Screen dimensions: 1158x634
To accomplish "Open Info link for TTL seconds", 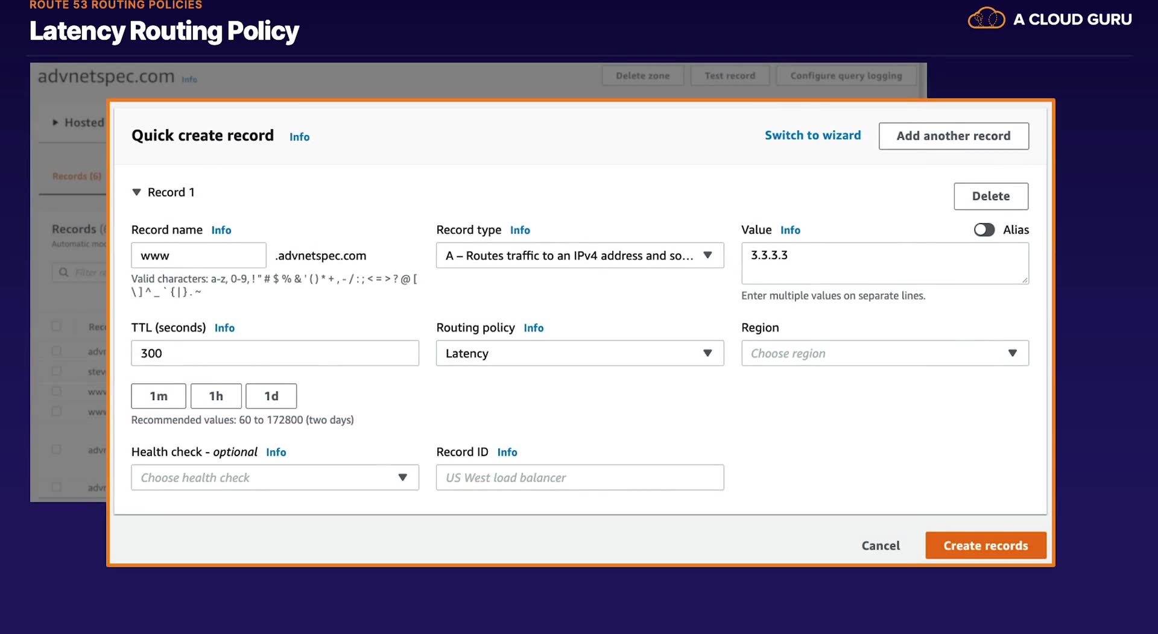I will point(224,328).
